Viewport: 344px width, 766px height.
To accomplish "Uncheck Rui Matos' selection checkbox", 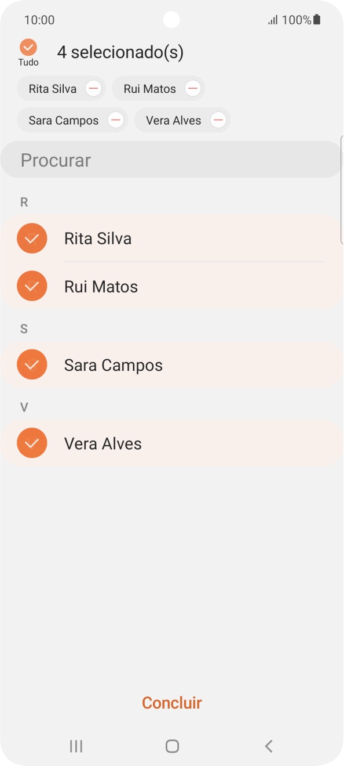I will (x=32, y=286).
